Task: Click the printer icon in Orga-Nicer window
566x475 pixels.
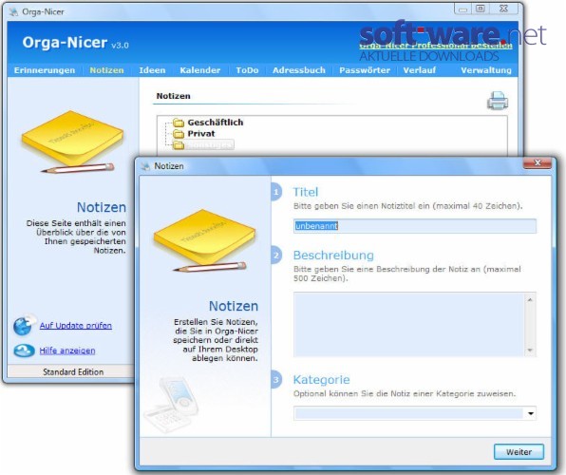Action: (x=498, y=101)
